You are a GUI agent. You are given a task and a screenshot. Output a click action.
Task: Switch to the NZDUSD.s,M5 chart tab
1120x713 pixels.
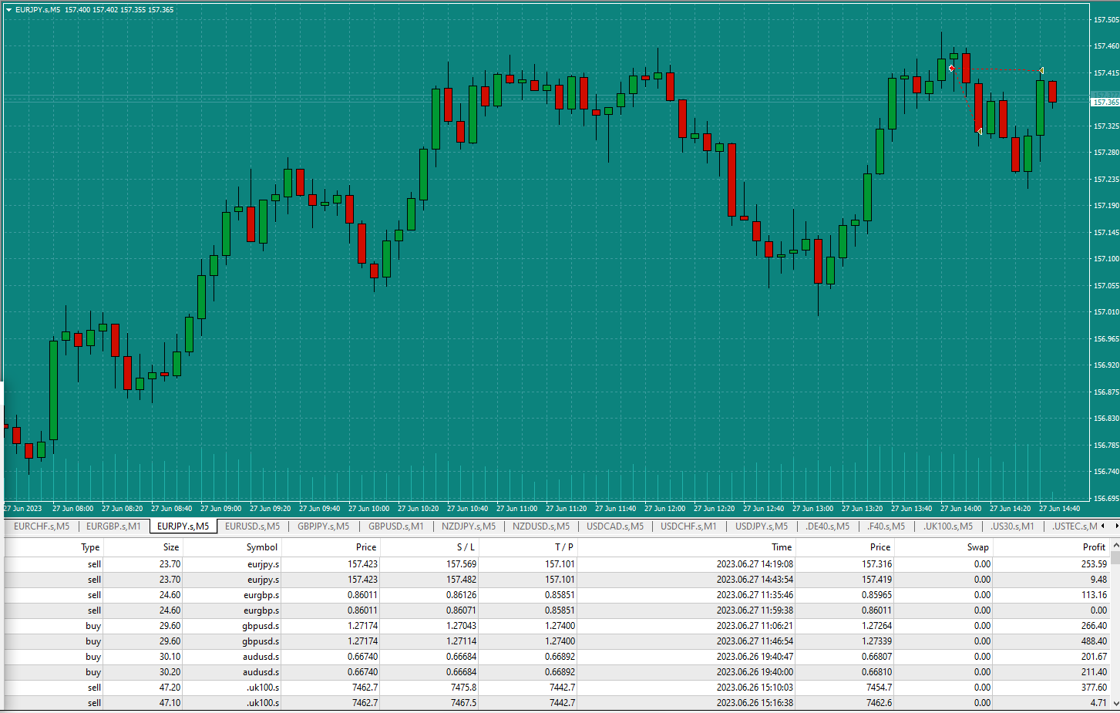(540, 526)
